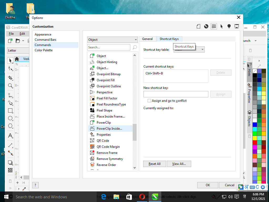
Task: Expand the Letter page size dropdown
Action: 18,50
